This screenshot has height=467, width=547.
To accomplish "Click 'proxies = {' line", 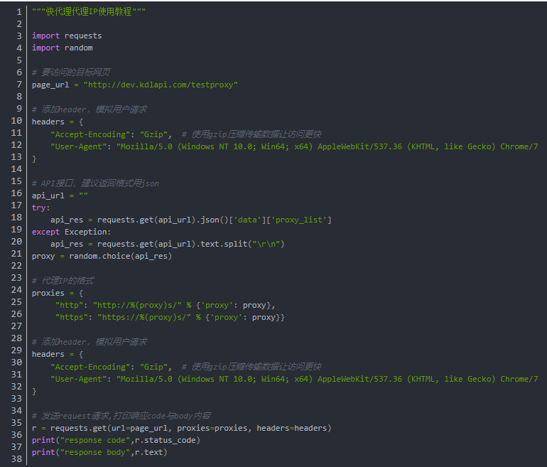I will 58,293.
